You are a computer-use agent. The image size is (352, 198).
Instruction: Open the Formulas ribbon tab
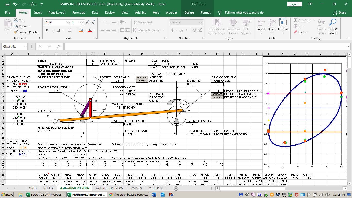pos(79,12)
